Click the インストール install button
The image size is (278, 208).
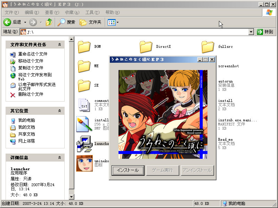tap(128, 170)
